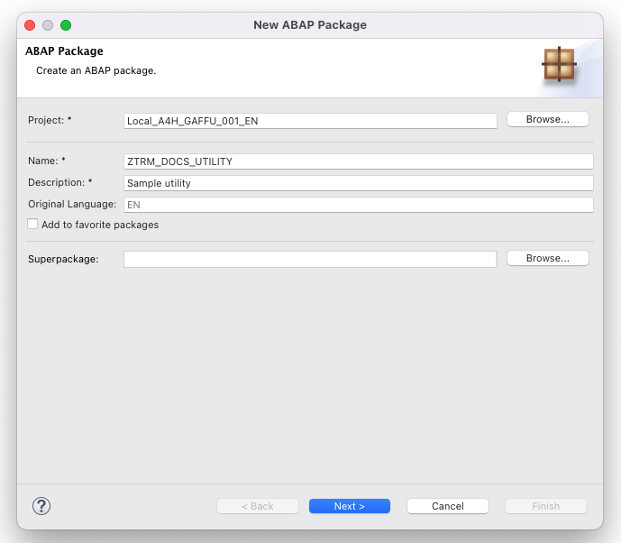Open the help question mark icon
Viewport: 621px width, 543px height.
(41, 506)
